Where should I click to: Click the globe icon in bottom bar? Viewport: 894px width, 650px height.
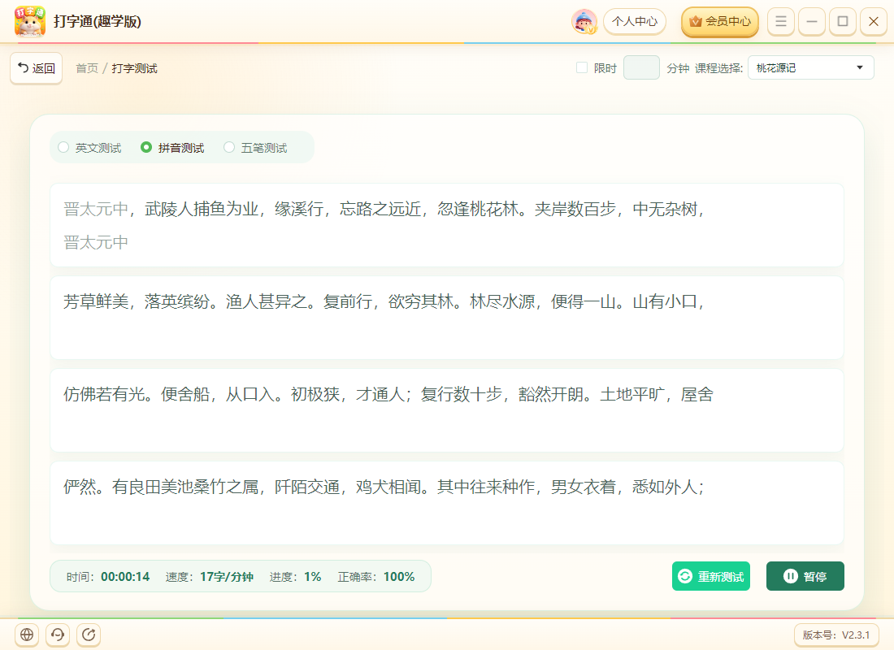(27, 634)
